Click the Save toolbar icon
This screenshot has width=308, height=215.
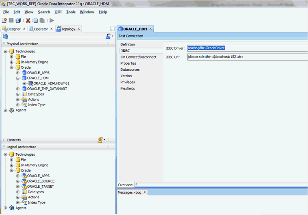click(x=11, y=20)
